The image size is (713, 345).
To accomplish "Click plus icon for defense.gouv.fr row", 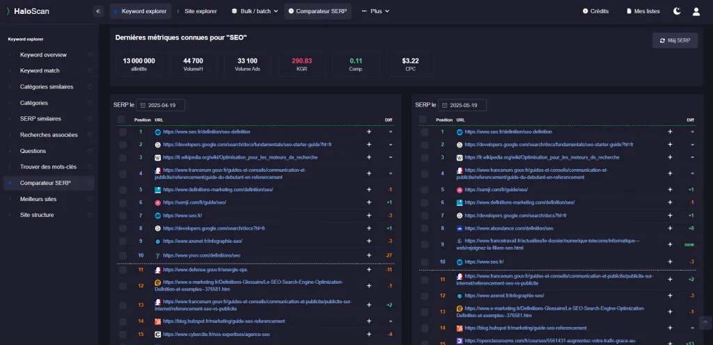I will click(369, 270).
